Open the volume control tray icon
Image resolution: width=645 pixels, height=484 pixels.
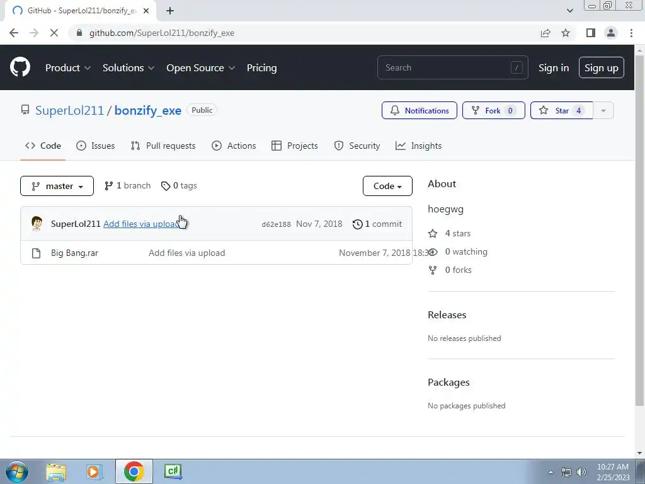tap(581, 472)
